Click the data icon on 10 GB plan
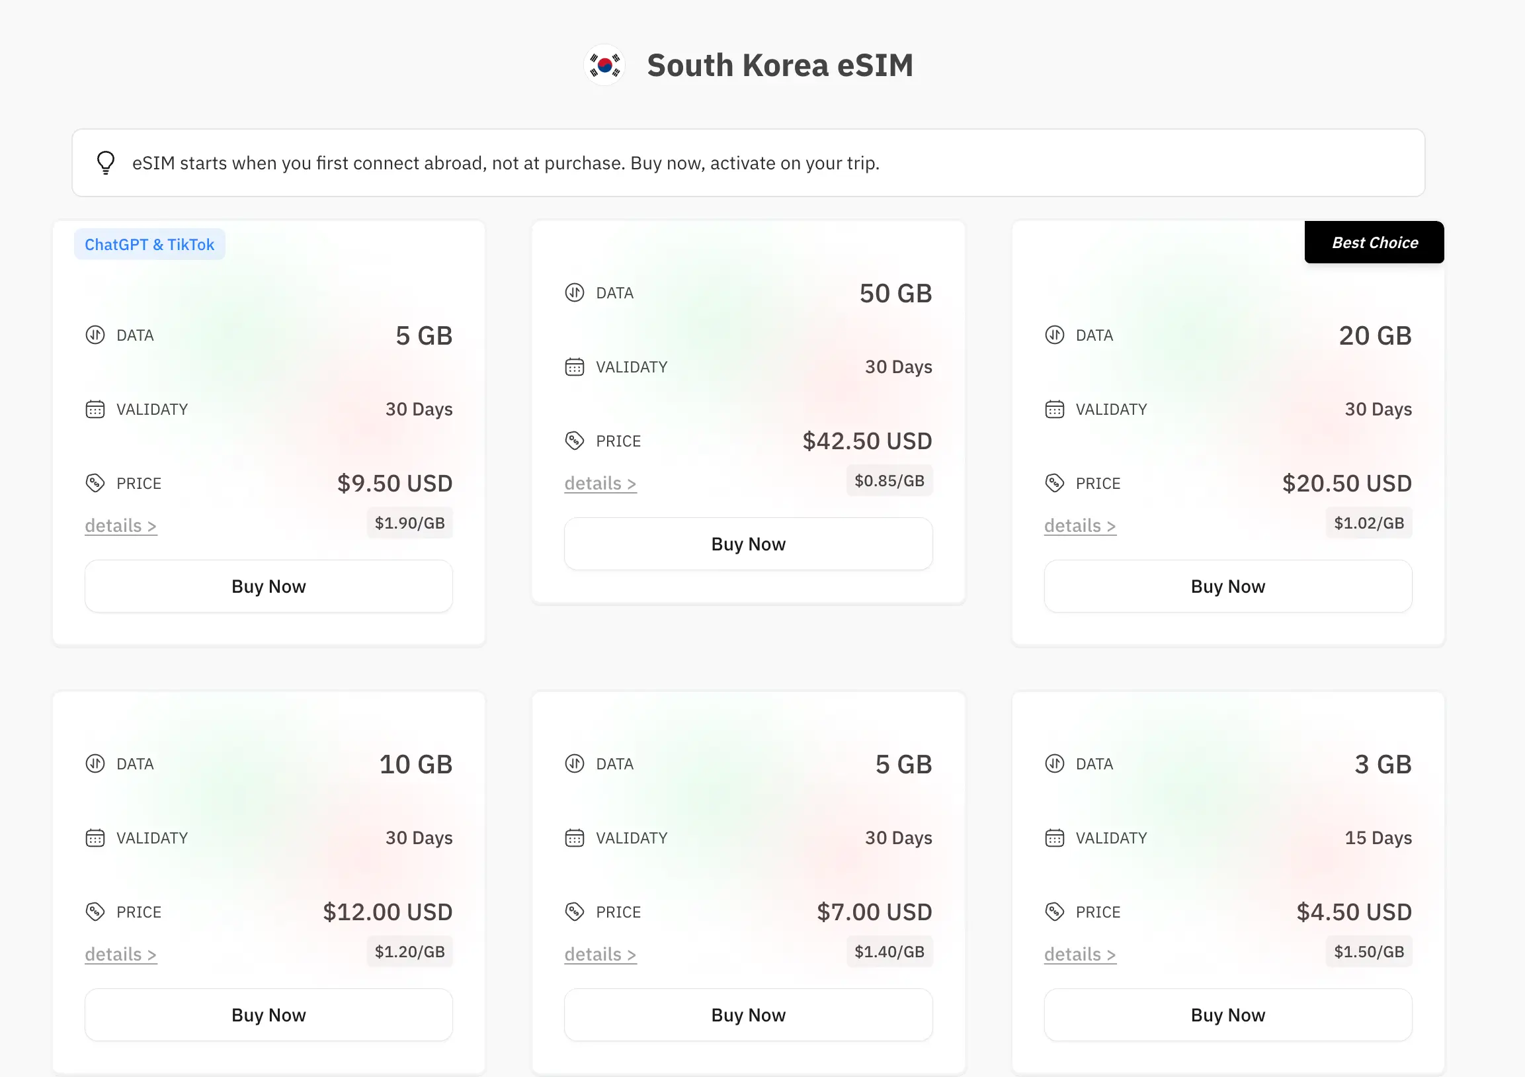 [95, 763]
